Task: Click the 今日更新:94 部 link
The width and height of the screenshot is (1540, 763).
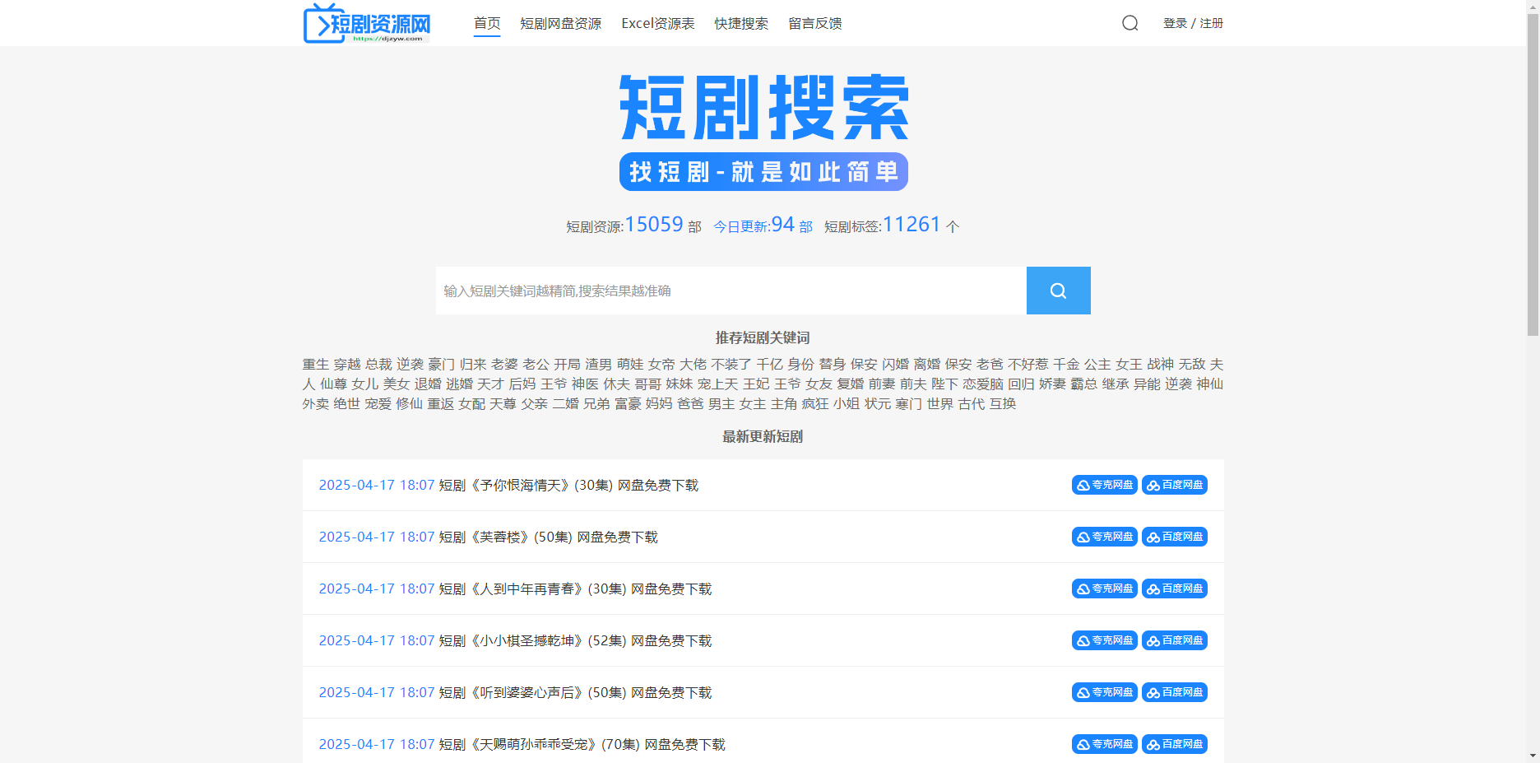Action: (x=763, y=225)
